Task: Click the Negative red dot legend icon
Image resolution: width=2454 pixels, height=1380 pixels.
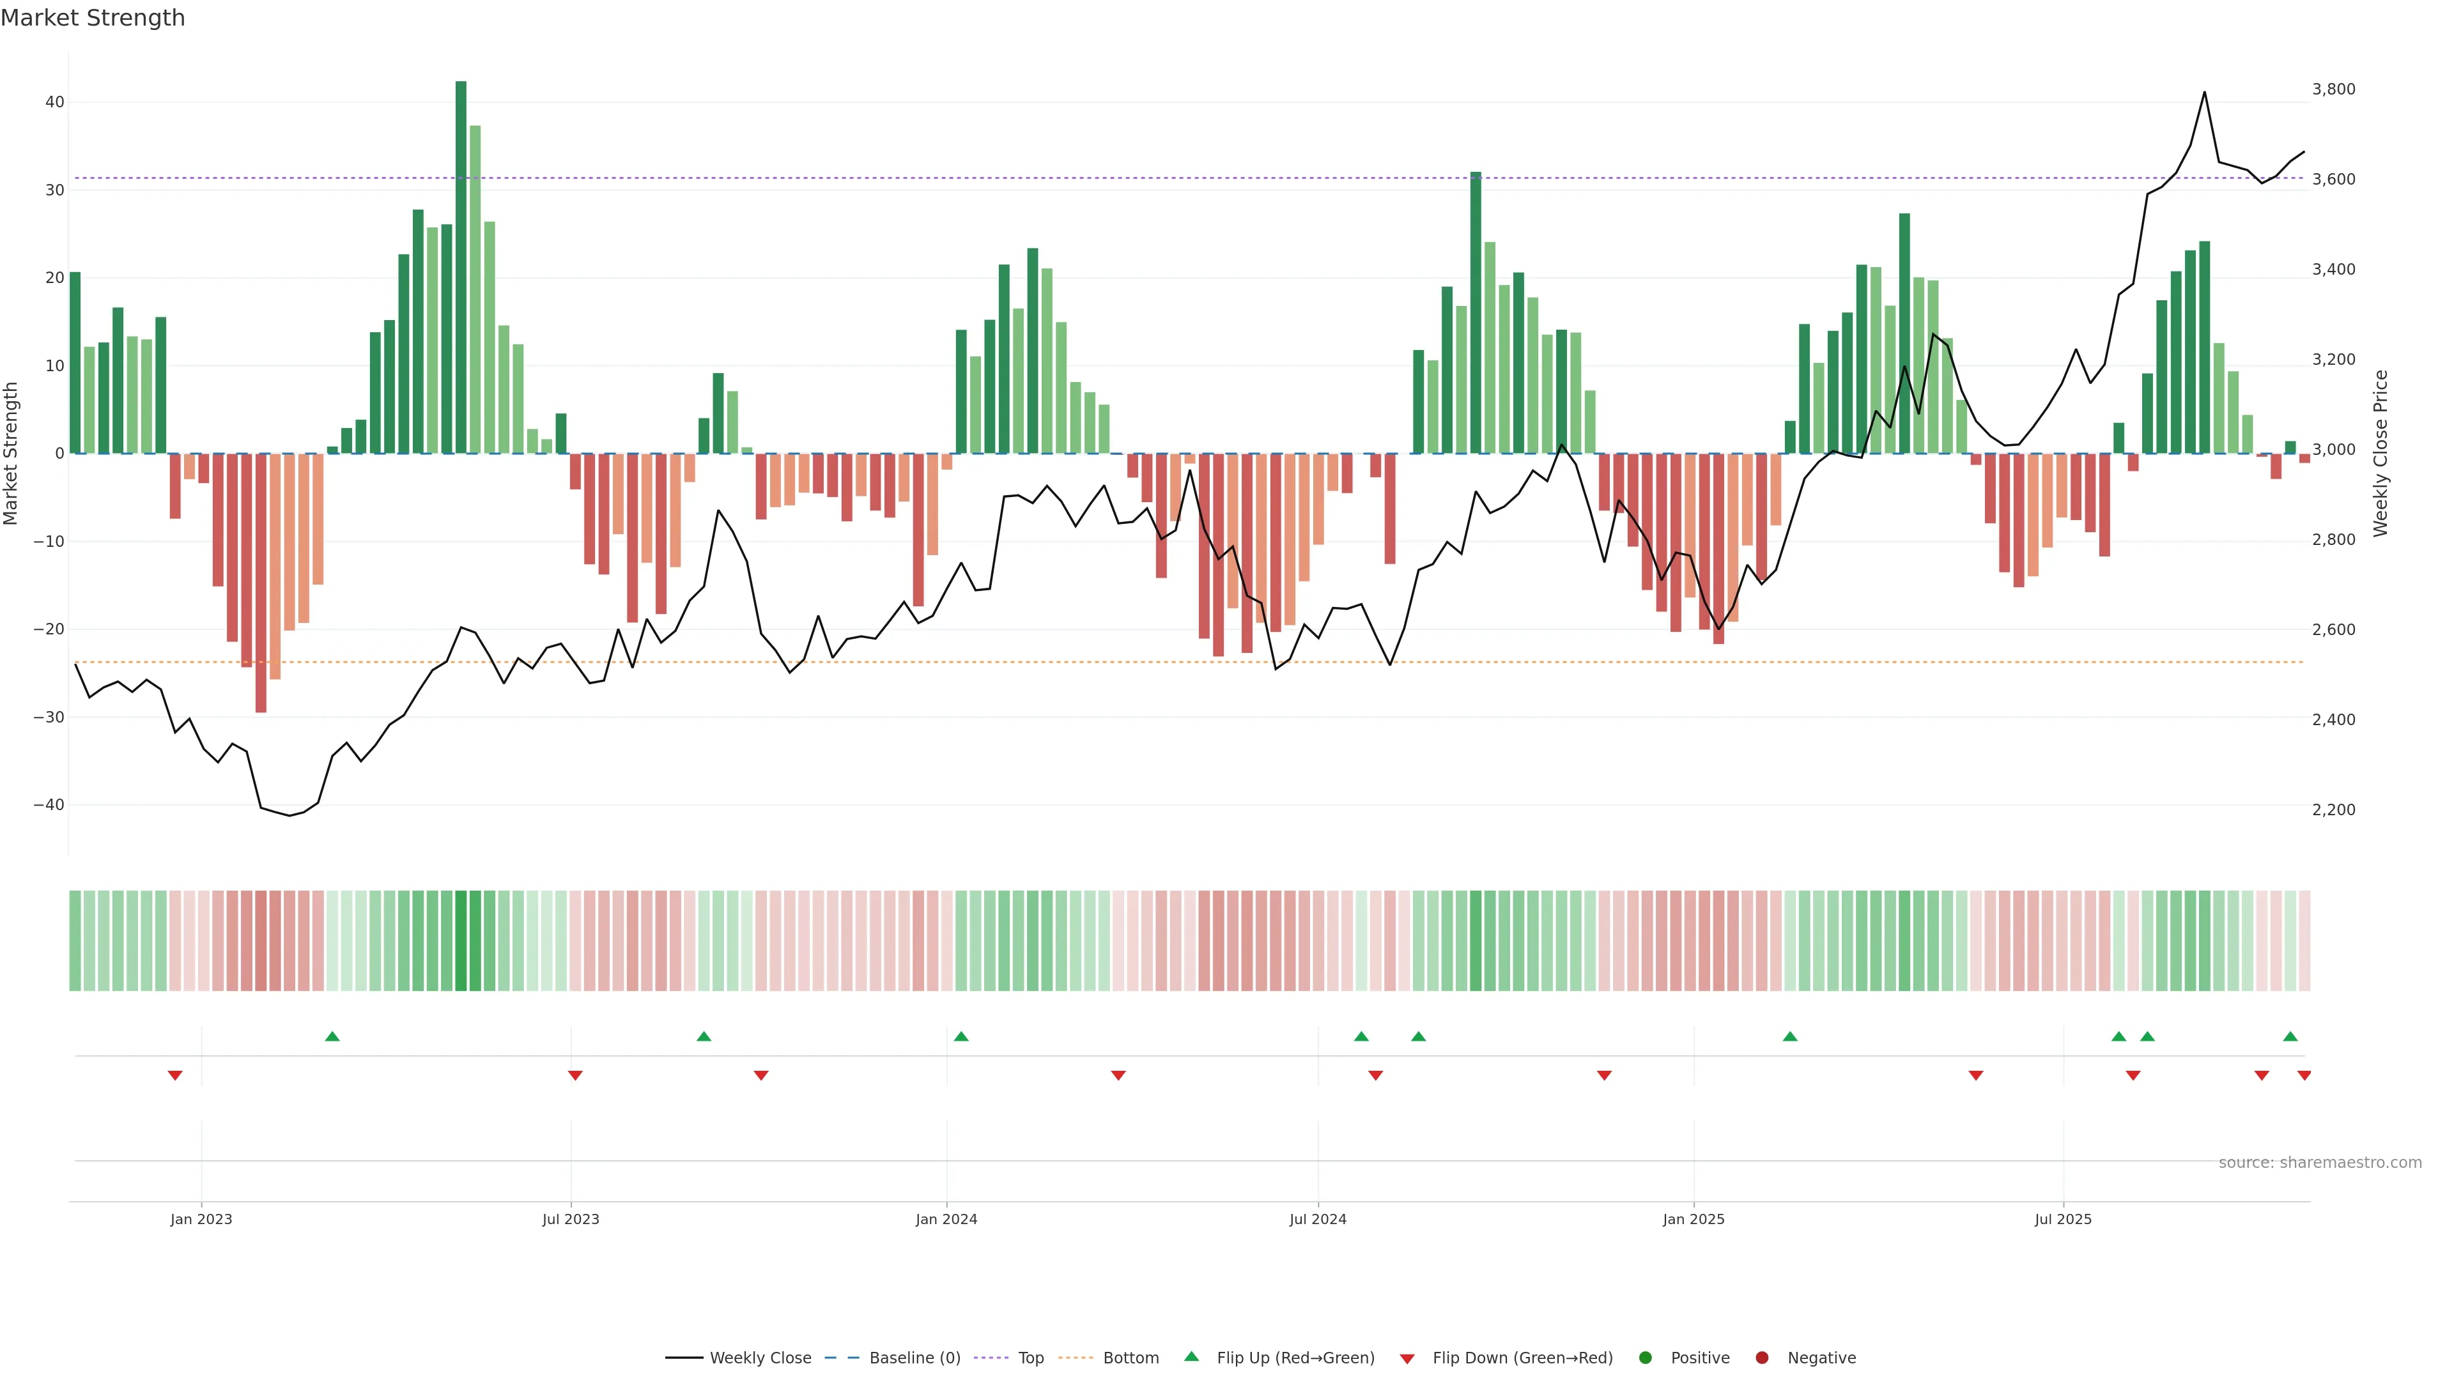Action: tap(1761, 1358)
